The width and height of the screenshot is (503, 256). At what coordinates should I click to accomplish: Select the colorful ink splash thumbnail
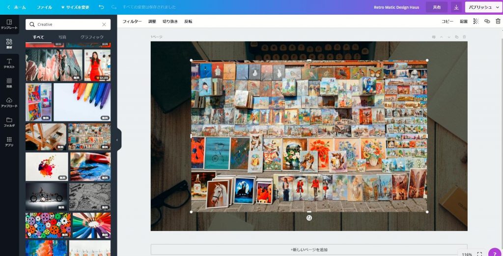pyautogui.click(x=47, y=166)
